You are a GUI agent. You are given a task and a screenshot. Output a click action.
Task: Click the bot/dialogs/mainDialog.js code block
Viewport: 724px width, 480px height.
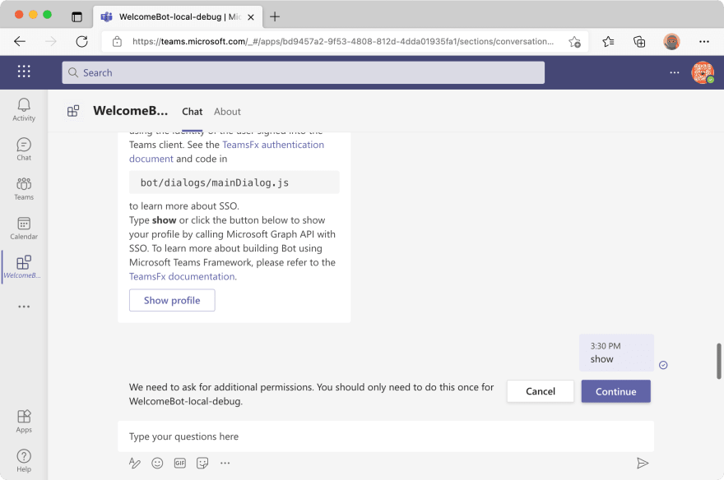pyautogui.click(x=234, y=182)
